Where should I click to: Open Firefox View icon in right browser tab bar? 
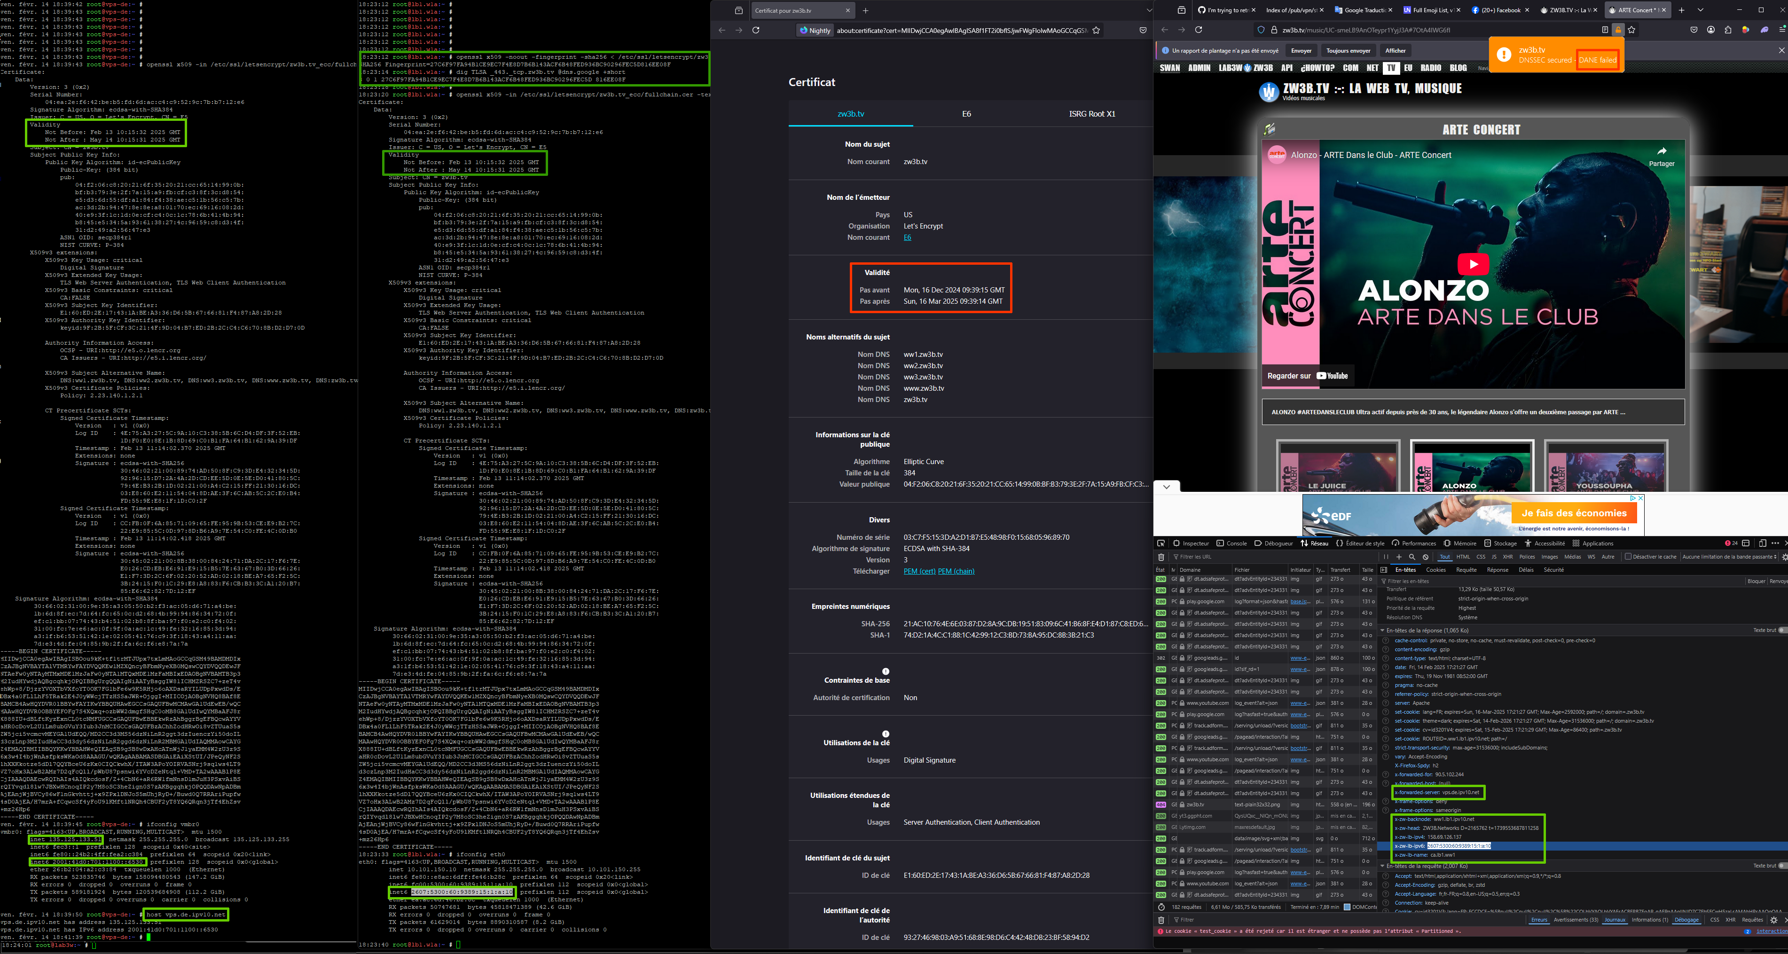click(x=1181, y=10)
